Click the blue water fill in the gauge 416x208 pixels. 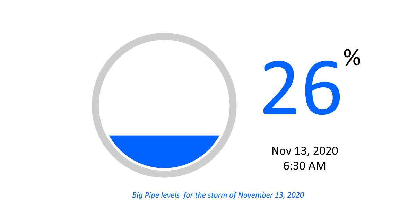point(164,151)
